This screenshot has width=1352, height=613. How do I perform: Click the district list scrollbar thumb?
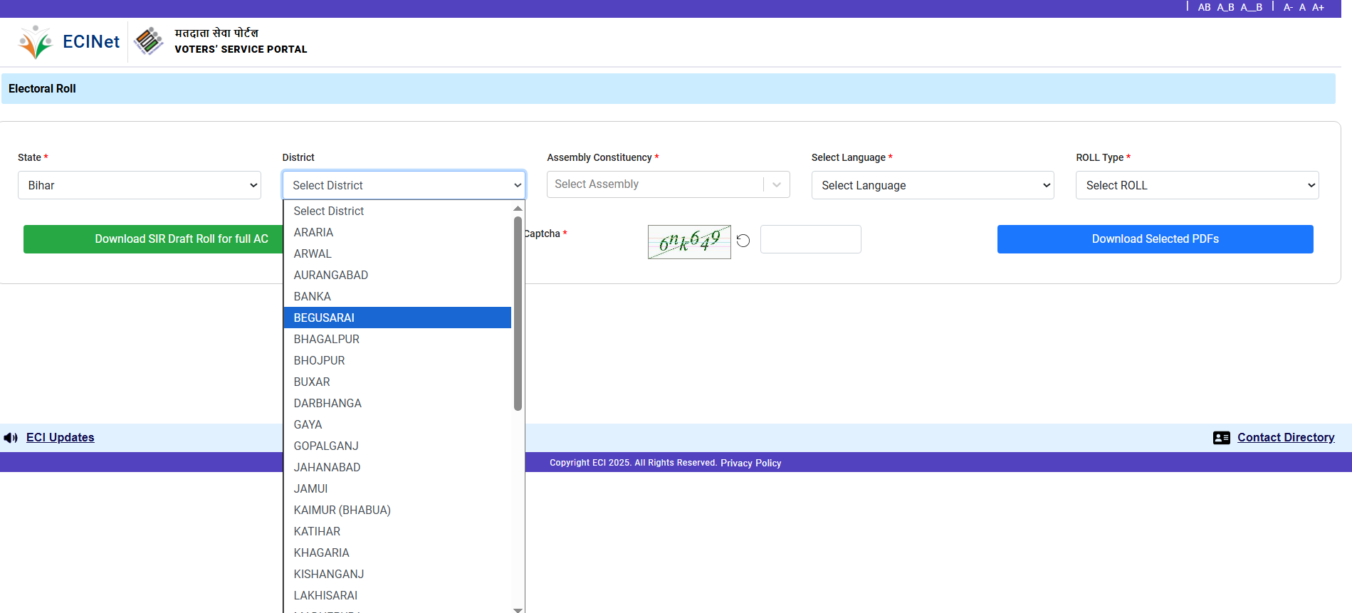coord(518,313)
